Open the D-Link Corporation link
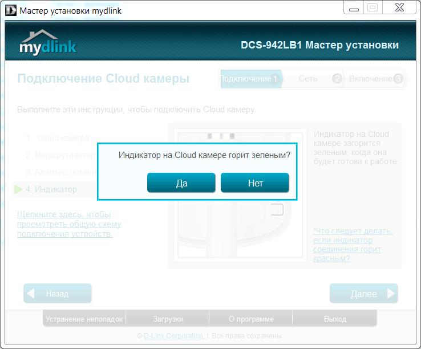Viewport: 421px width, 349px height. pyautogui.click(x=173, y=335)
